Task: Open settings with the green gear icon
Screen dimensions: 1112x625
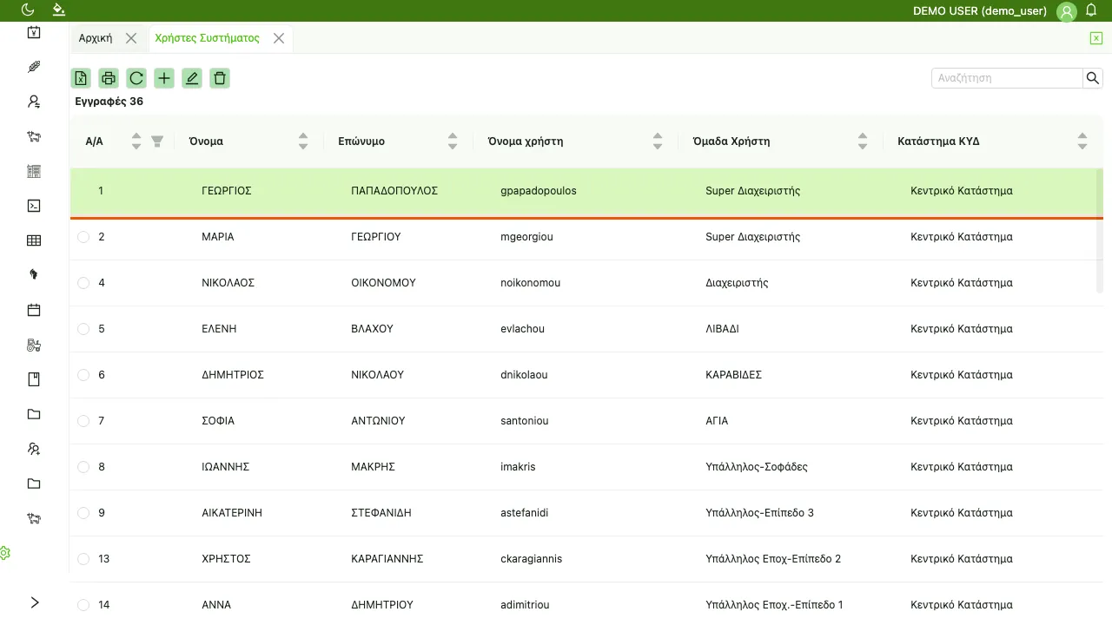Action: click(x=4, y=553)
